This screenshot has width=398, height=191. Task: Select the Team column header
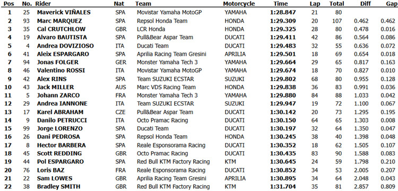[143, 4]
